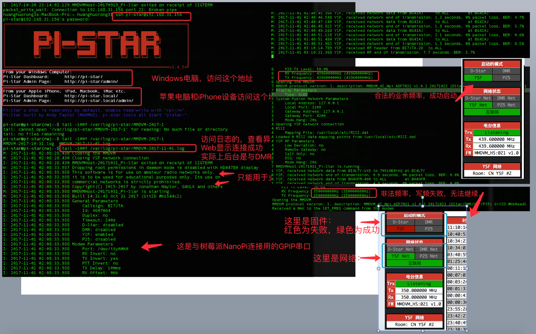
Task: Click Room: CN YSF #2 in the 350 MHz panel
Action: pos(415,325)
